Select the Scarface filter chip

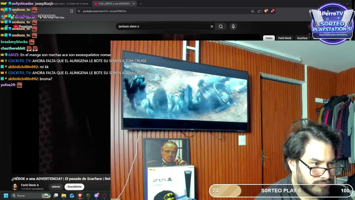point(302,38)
